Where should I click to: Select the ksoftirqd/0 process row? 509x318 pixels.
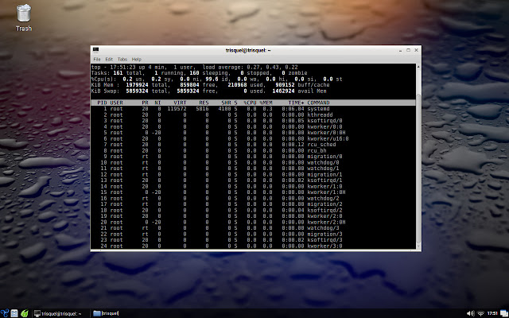tap(253, 121)
